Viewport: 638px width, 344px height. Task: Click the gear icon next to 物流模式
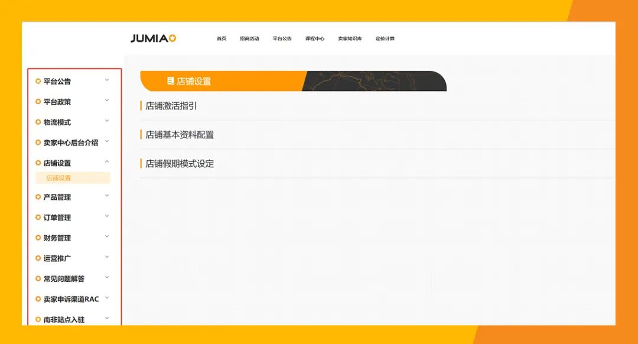pyautogui.click(x=38, y=122)
